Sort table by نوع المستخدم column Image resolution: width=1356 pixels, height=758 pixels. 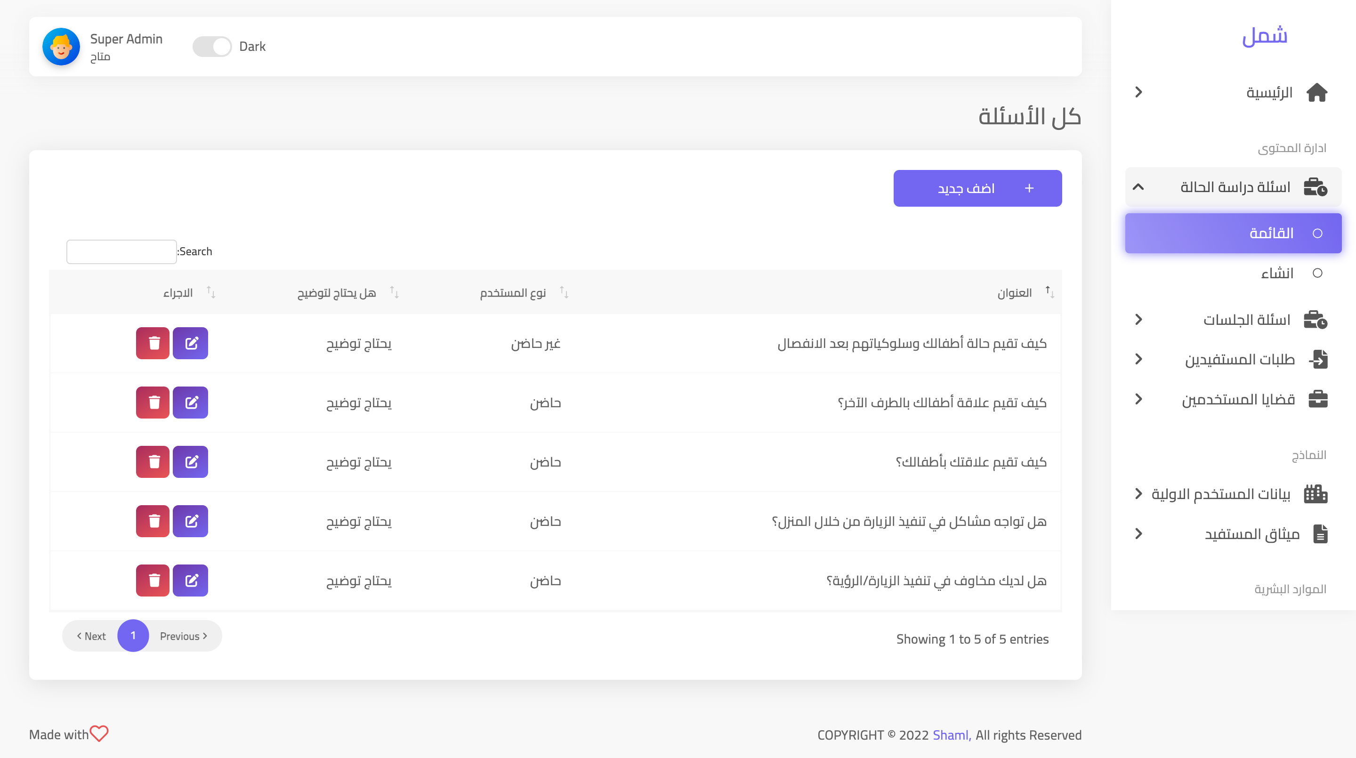(513, 293)
